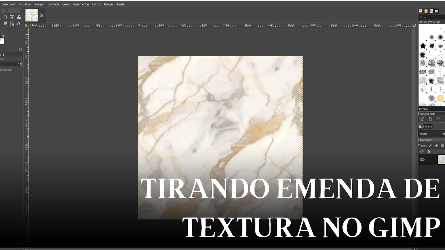445x250 pixels.
Task: Open the Cores menu
Action: pos(66,4)
